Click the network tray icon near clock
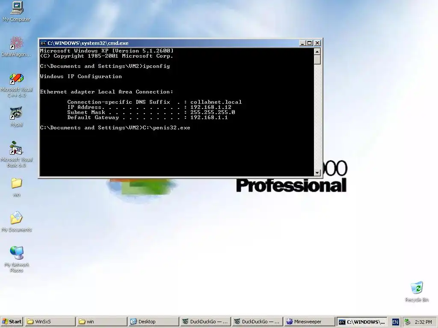 [x=407, y=322]
